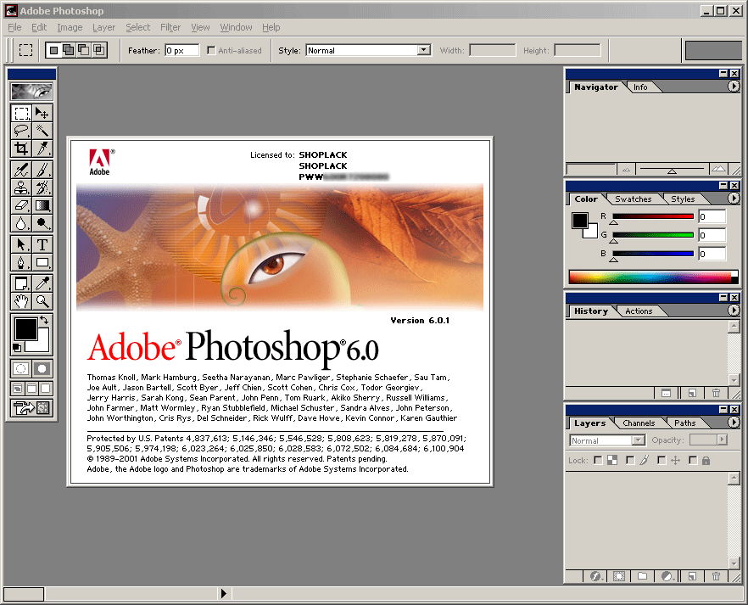Switch to the Info tab
This screenshot has width=748, height=605.
coord(640,87)
